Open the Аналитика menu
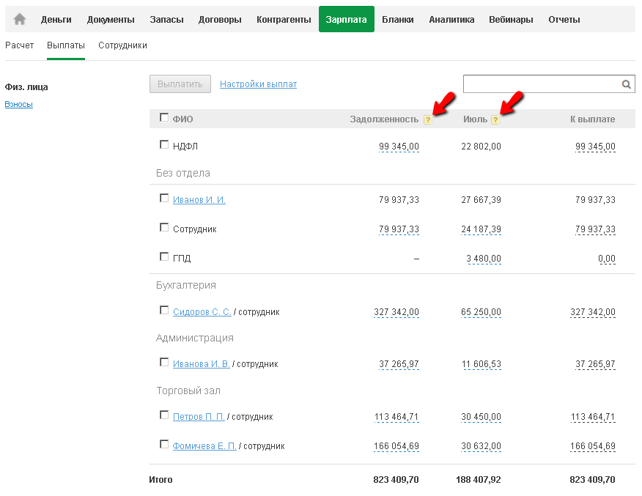 [x=451, y=20]
